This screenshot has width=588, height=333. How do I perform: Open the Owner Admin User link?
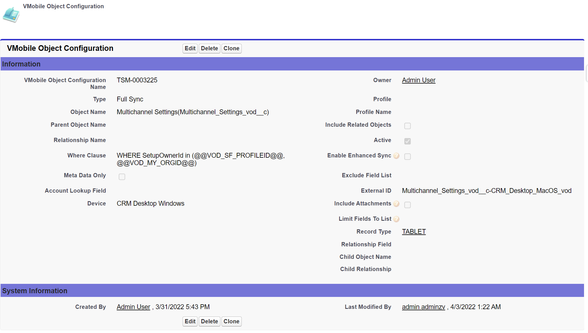(x=419, y=80)
